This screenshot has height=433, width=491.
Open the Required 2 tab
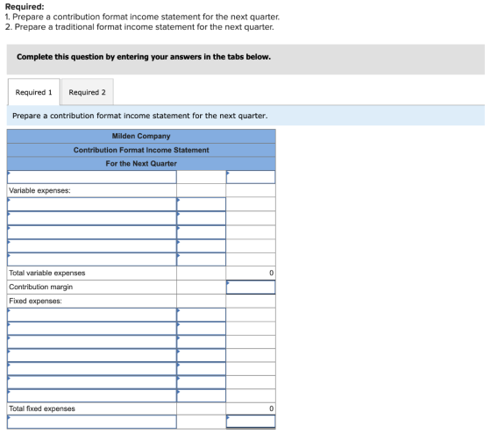(88, 92)
